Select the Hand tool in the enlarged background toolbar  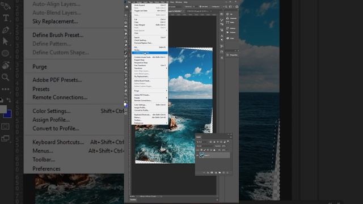point(6,66)
